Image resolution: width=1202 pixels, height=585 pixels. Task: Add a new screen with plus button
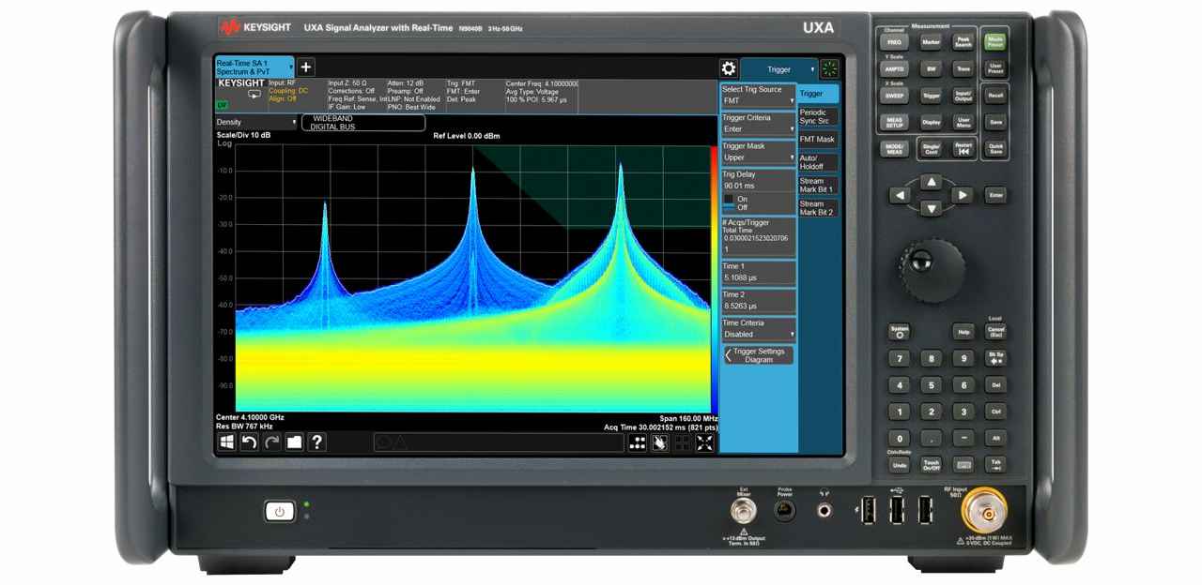click(306, 67)
